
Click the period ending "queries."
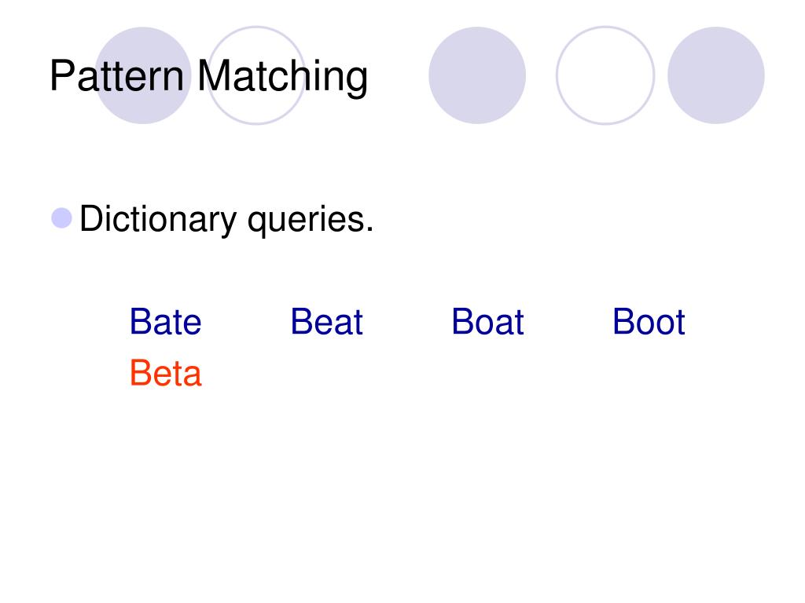coord(369,229)
